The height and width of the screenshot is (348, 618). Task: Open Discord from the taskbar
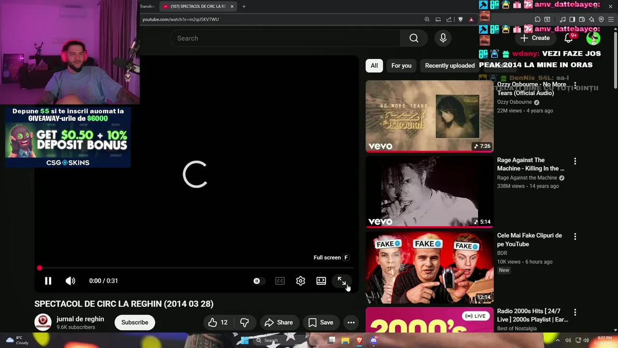373,340
